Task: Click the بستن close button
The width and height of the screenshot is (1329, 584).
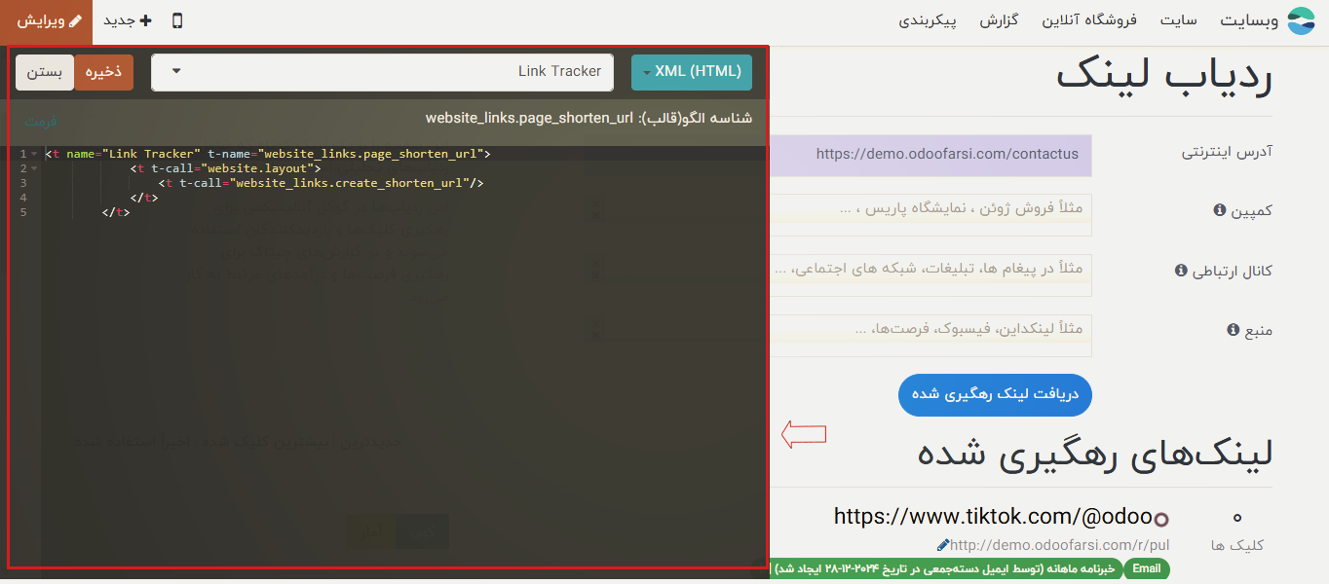Action: [45, 72]
